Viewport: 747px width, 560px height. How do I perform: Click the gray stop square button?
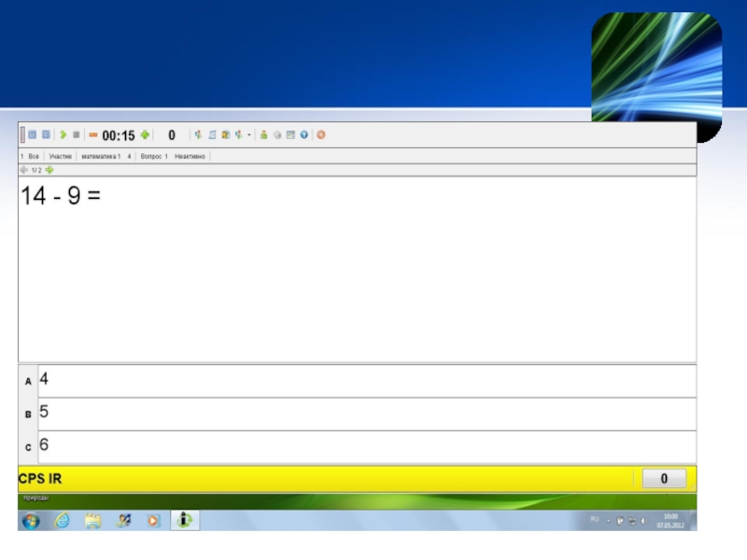[x=77, y=135]
